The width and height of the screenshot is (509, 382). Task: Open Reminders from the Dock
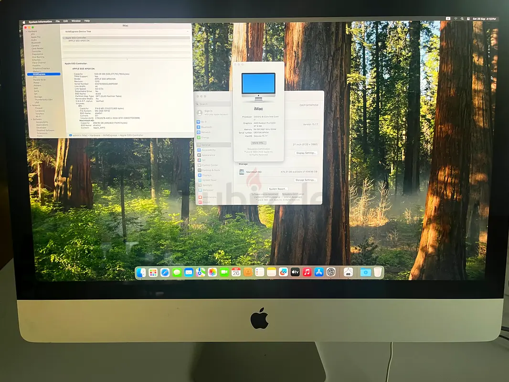260,273
